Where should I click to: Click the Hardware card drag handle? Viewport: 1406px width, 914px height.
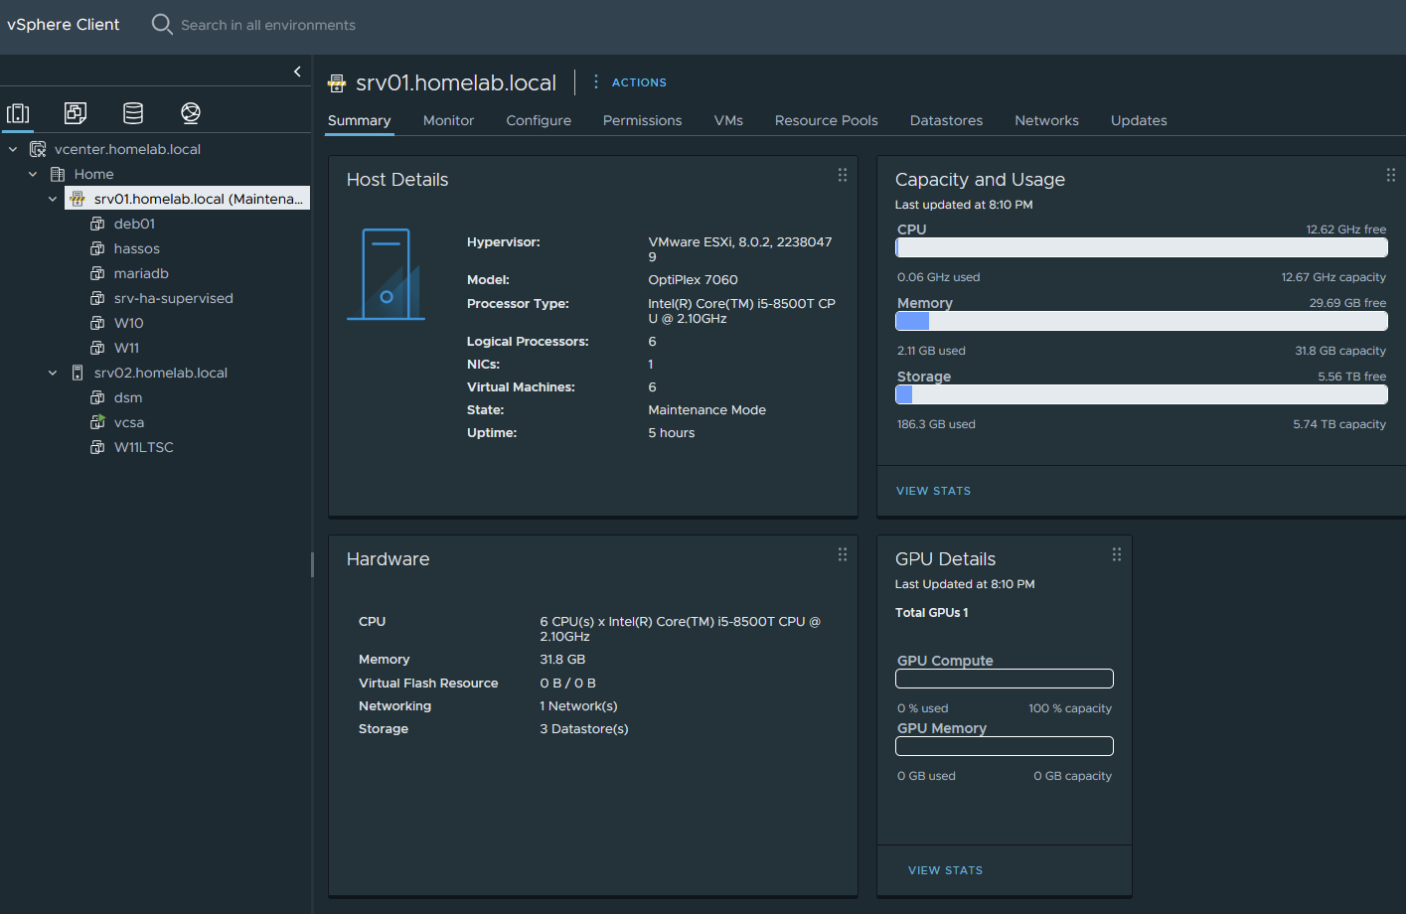843,554
